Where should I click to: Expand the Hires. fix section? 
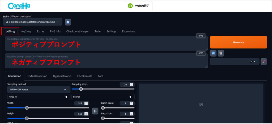(x=39, y=97)
